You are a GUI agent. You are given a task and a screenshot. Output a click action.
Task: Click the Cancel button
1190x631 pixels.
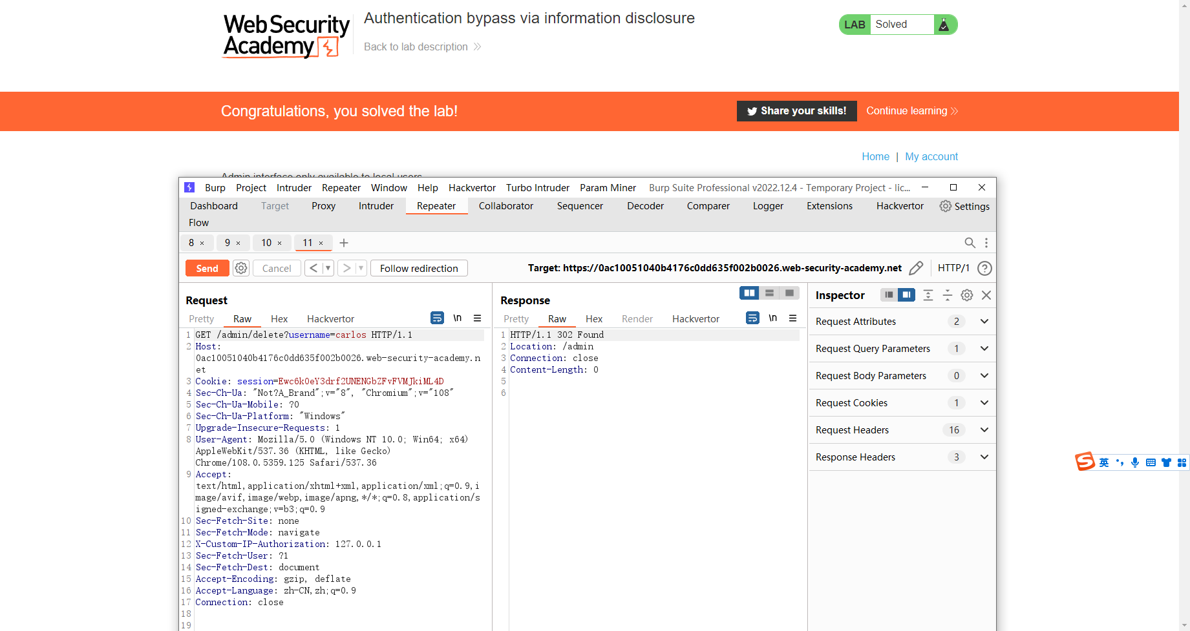277,268
